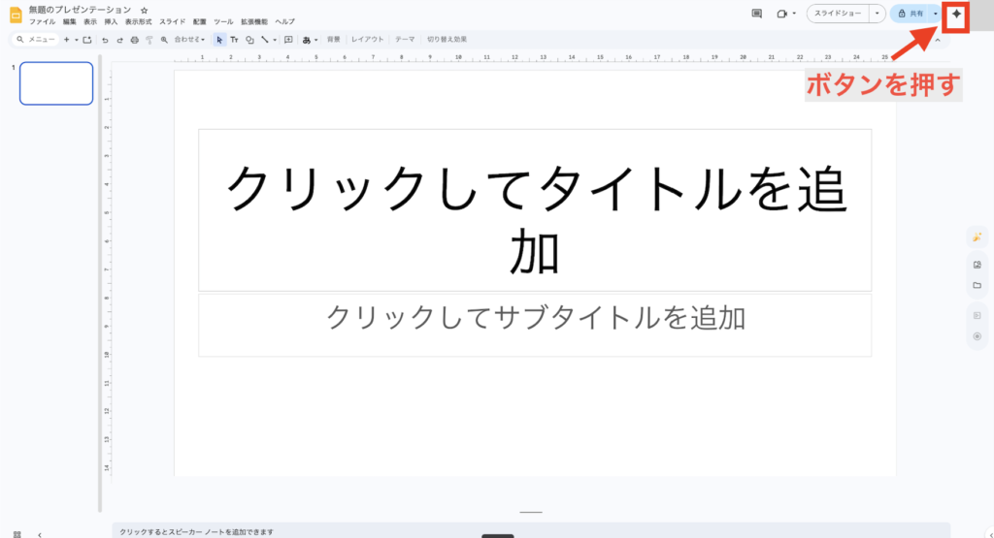Screen dimensions: 994x538
Task: Click the undo arrow icon
Action: click(x=105, y=40)
